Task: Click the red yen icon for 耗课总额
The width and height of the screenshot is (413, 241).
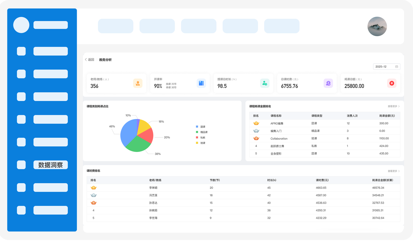Action: [392, 83]
